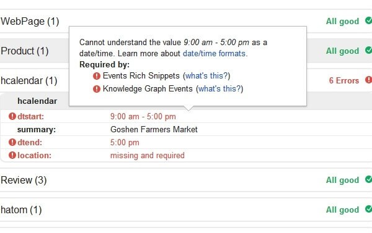Click the green checkmark on WebPage row
The height and width of the screenshot is (233, 372).
[x=368, y=20]
